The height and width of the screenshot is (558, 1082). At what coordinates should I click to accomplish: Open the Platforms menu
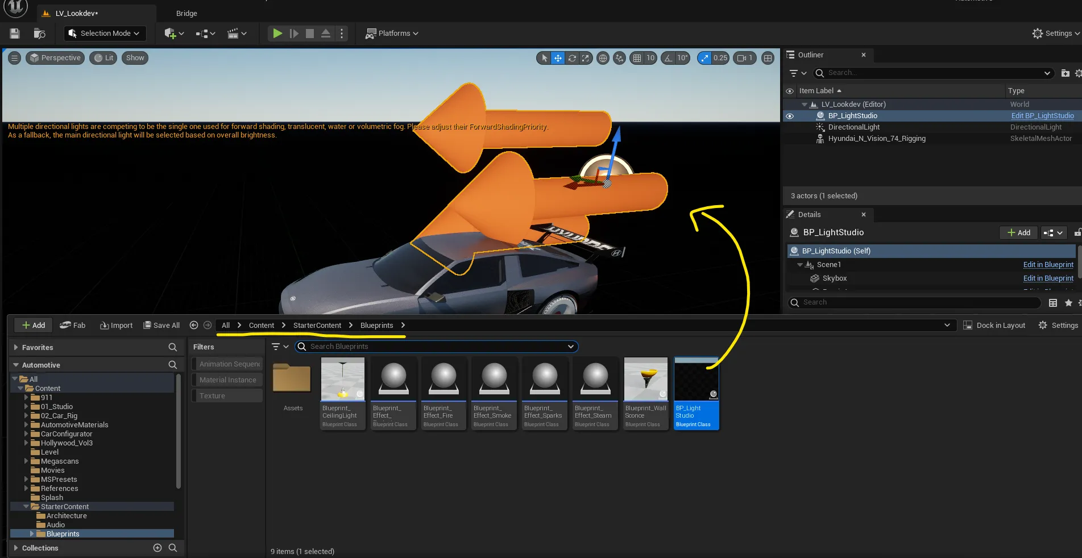[x=392, y=34]
